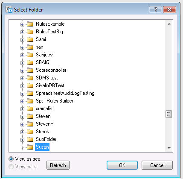The width and height of the screenshot is (183, 179).
Task: Expand the SubFolder tree node
Action: click(22, 140)
